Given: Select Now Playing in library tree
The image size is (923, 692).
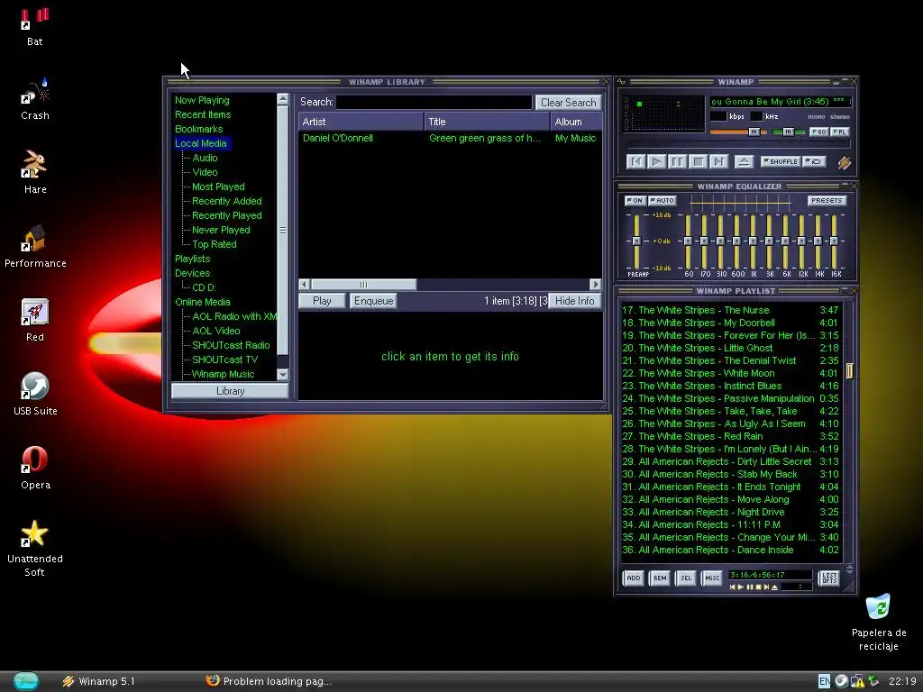Looking at the screenshot, I should [202, 100].
